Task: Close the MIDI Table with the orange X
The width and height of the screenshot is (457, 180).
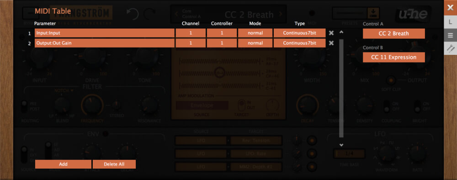Action: pyautogui.click(x=450, y=7)
